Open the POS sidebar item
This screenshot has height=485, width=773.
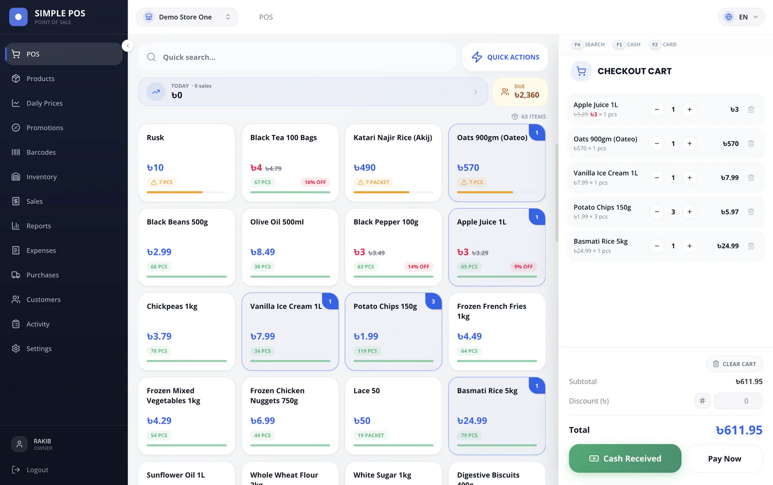point(64,54)
